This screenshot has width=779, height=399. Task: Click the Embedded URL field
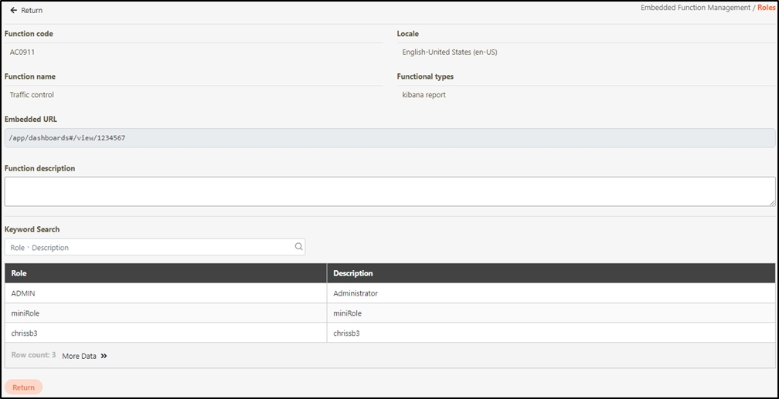pos(389,137)
